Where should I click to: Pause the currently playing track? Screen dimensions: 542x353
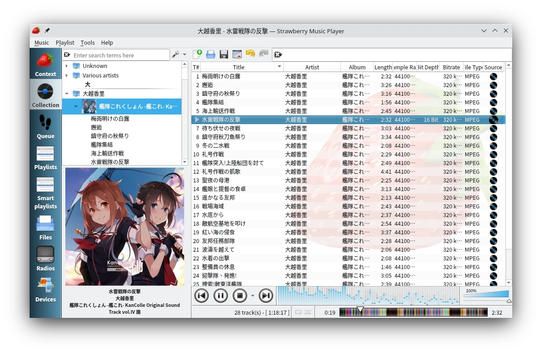pyautogui.click(x=220, y=296)
